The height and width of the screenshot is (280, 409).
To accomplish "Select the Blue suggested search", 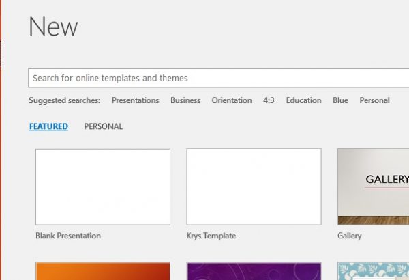I will [x=340, y=100].
